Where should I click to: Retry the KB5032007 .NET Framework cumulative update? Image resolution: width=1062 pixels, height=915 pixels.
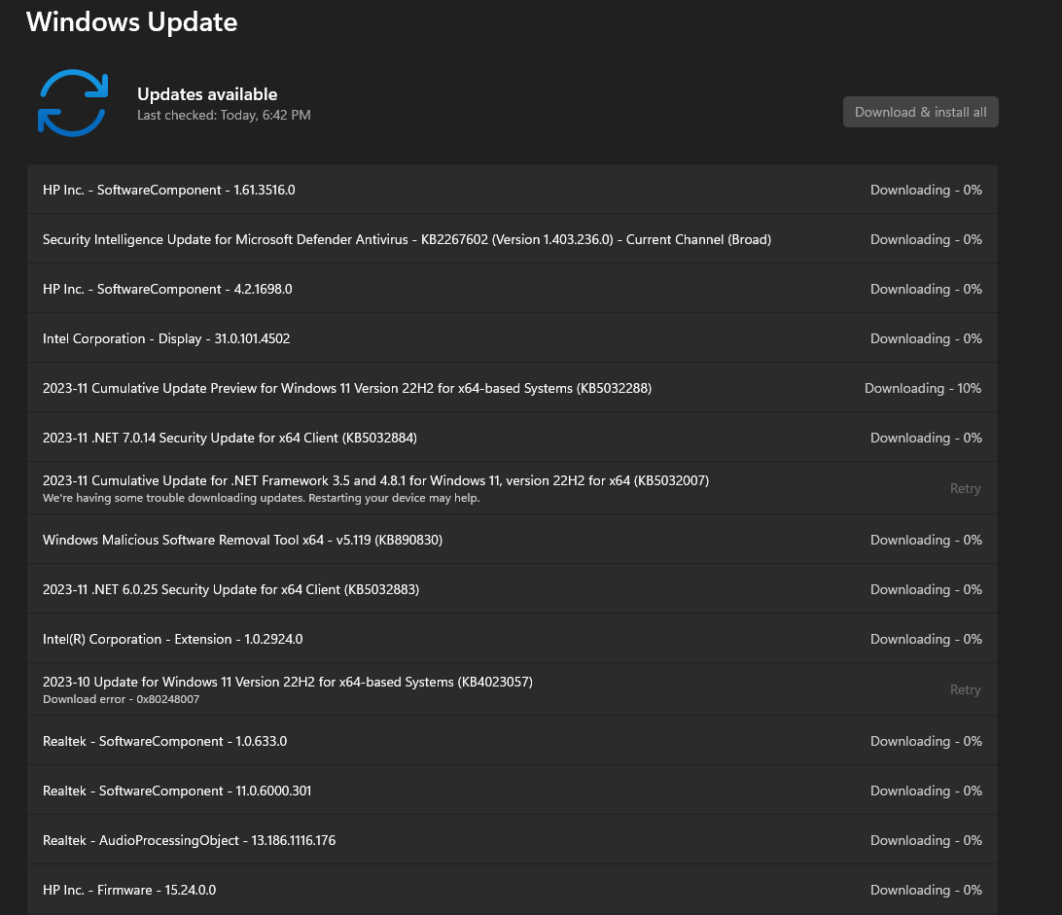click(965, 488)
